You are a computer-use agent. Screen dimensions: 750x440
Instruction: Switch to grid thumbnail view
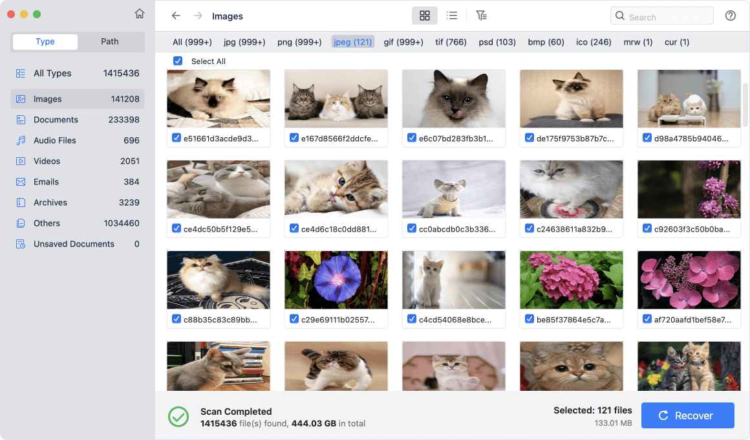coord(425,16)
